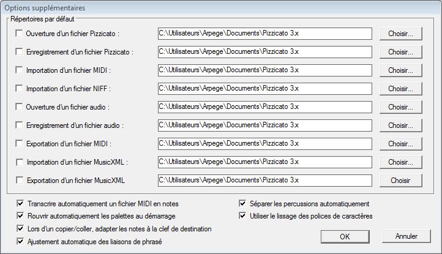This screenshot has width=442, height=254.
Task: Click Choisir for Ouverture d'un fichier Pizzicato
Action: (x=400, y=34)
